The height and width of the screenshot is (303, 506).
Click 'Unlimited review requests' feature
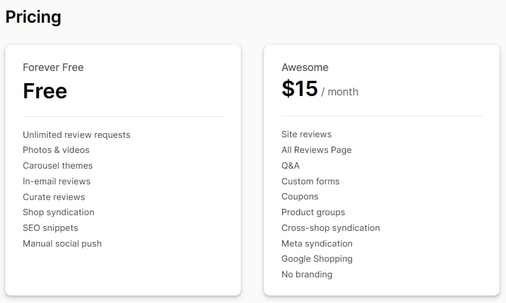point(76,135)
